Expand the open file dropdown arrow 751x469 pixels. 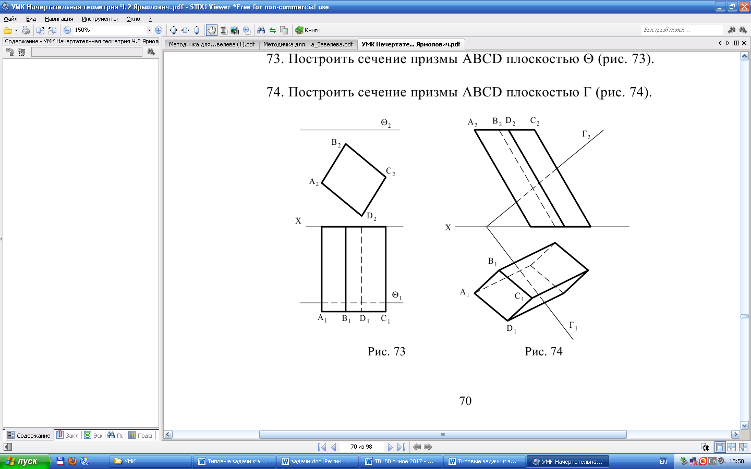pos(16,30)
